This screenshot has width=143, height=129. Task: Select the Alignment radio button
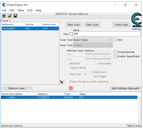91,72
